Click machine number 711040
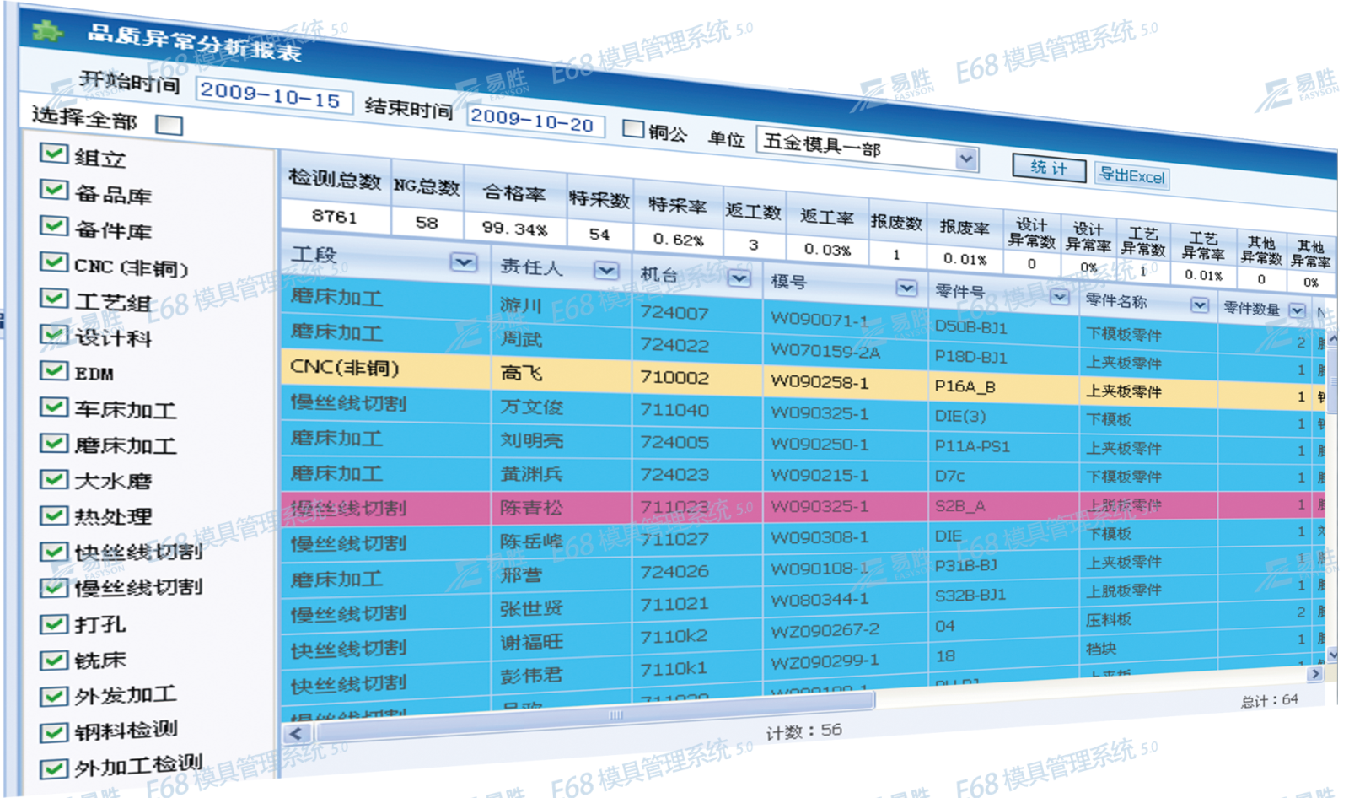This screenshot has height=798, width=1349. (x=674, y=410)
